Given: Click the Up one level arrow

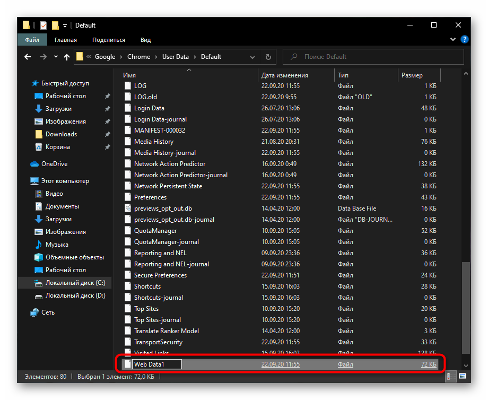Looking at the screenshot, I should click(x=67, y=57).
